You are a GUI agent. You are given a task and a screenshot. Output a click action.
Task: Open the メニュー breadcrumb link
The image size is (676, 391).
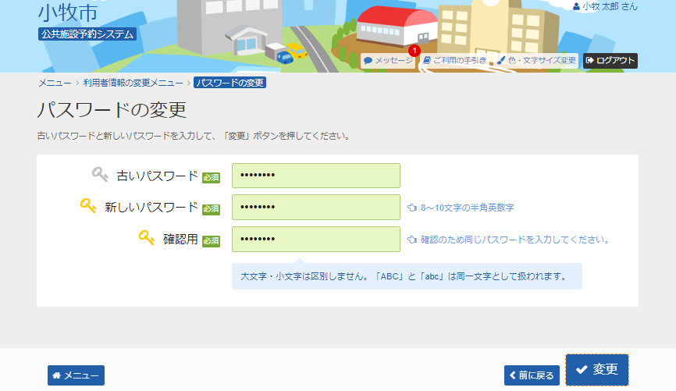tap(54, 83)
